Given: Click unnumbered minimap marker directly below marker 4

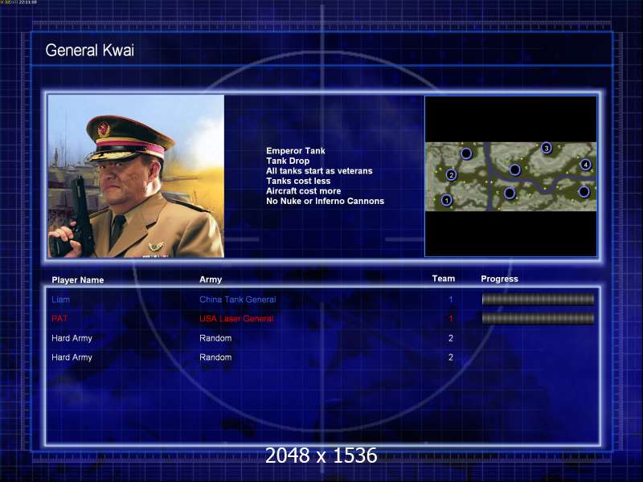Looking at the screenshot, I should pos(584,191).
